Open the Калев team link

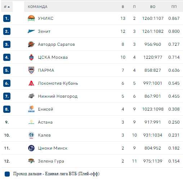pyautogui.click(x=44, y=135)
